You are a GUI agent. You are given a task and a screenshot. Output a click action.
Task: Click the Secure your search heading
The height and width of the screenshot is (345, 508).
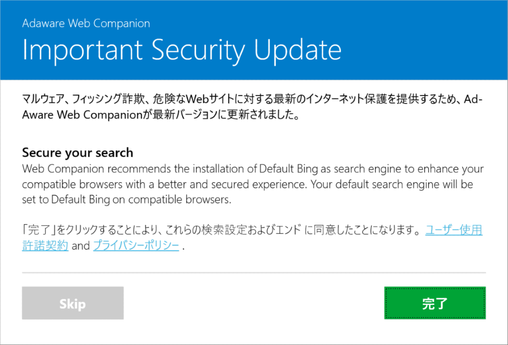[x=78, y=152]
